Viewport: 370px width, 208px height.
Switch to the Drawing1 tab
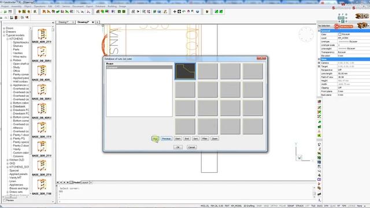(63, 22)
